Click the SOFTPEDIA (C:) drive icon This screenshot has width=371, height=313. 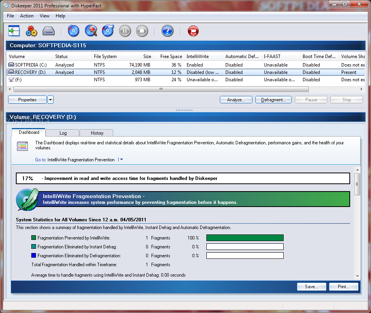click(x=11, y=65)
